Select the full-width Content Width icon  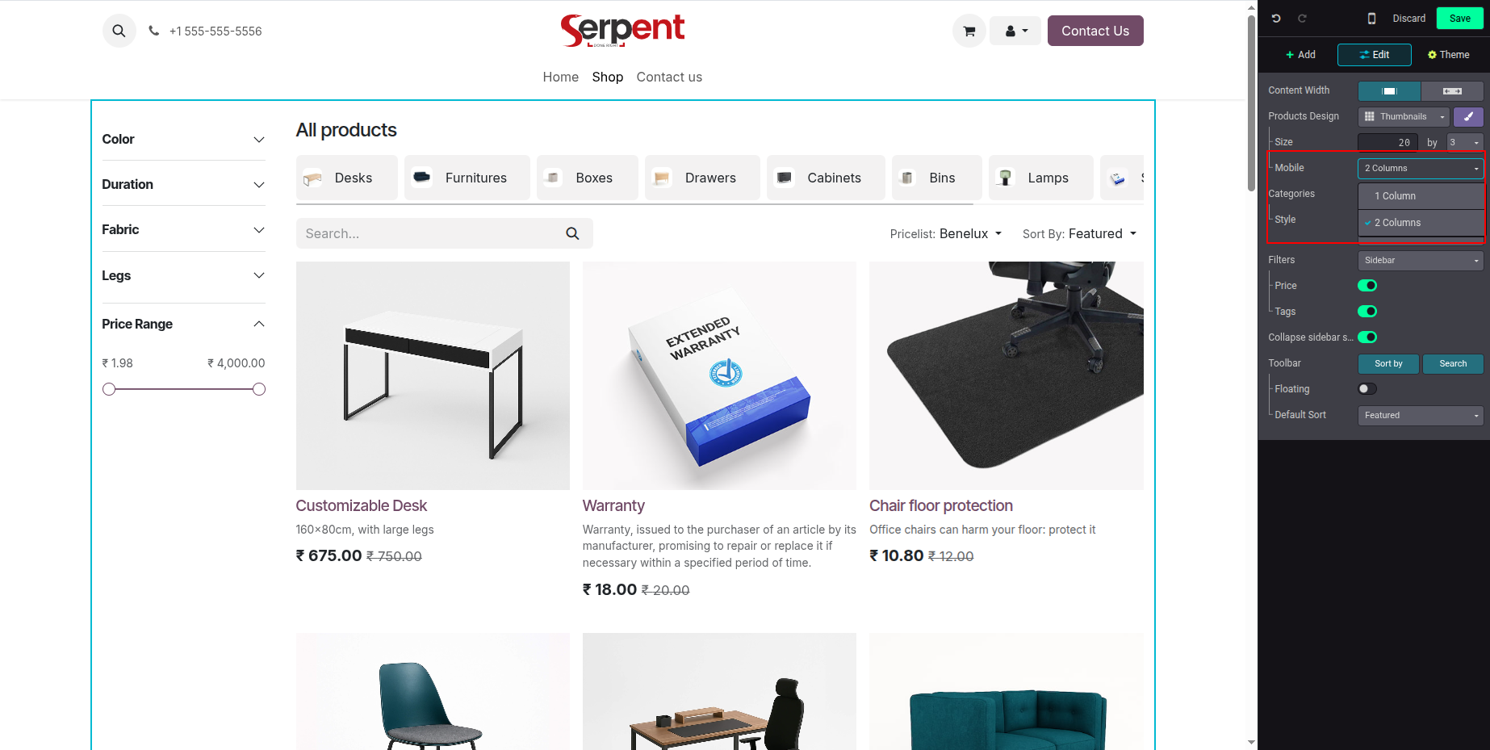click(x=1452, y=90)
